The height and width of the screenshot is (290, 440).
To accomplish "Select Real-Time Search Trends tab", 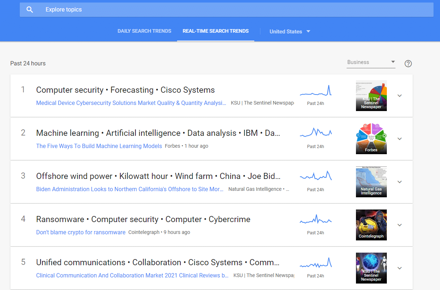I will click(216, 31).
